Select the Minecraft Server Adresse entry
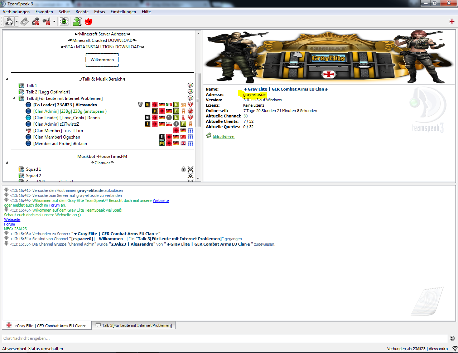Viewport: 458px width, 353px height. 102,34
